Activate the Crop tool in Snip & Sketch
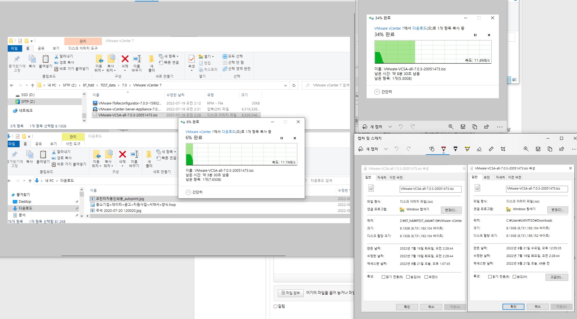Image resolution: width=577 pixels, height=319 pixels. click(x=503, y=149)
